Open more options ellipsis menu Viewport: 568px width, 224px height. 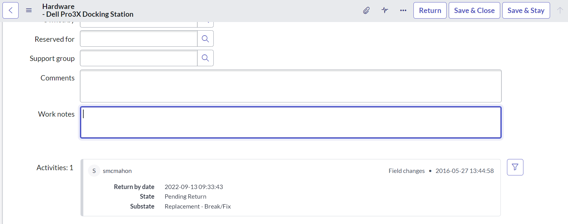(x=403, y=11)
